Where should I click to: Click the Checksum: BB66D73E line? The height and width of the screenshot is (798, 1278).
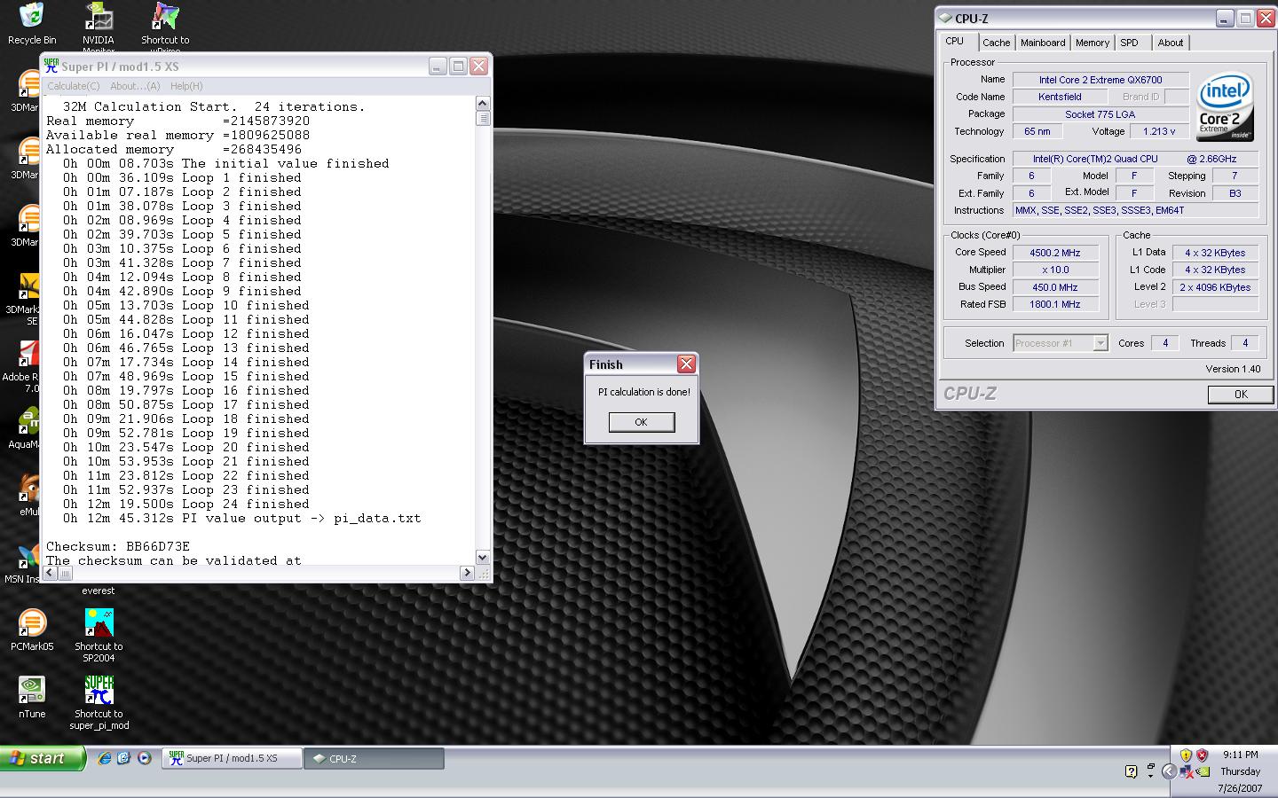[118, 547]
